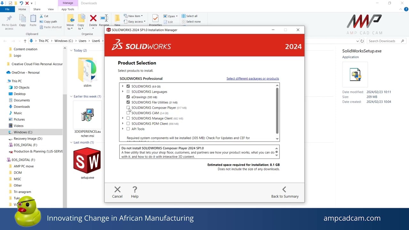Open the New item dropdown
Viewport: 409px width, 230px height.
133,16
